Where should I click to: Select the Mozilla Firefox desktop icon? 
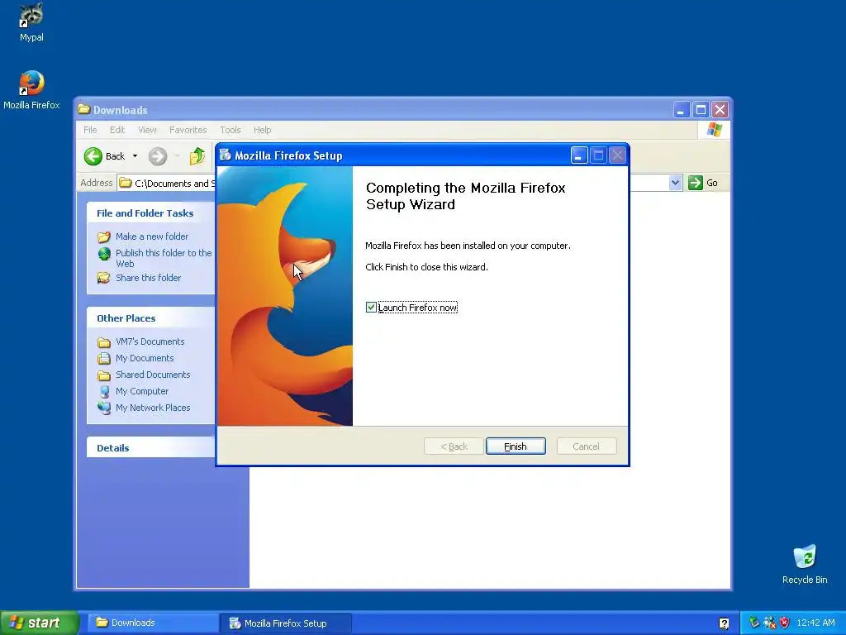point(31,83)
